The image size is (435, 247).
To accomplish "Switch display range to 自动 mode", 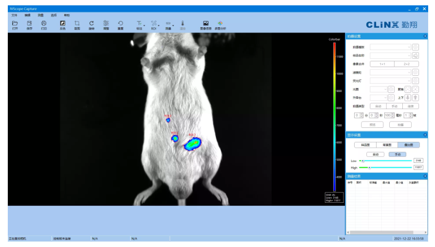I will coord(376,155).
